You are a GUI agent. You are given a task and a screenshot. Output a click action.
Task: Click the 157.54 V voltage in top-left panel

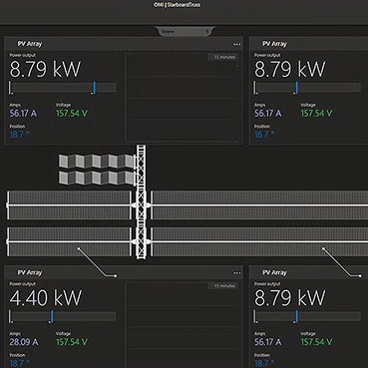click(x=72, y=114)
